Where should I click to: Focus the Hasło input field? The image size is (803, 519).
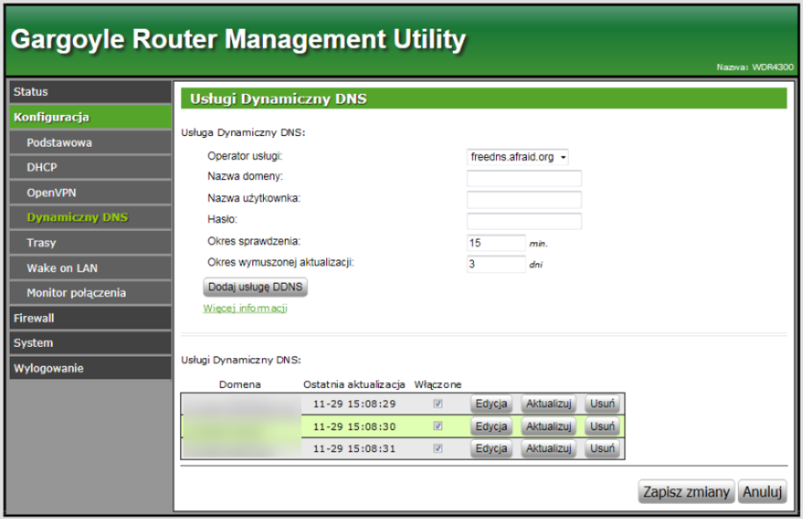[x=524, y=220]
